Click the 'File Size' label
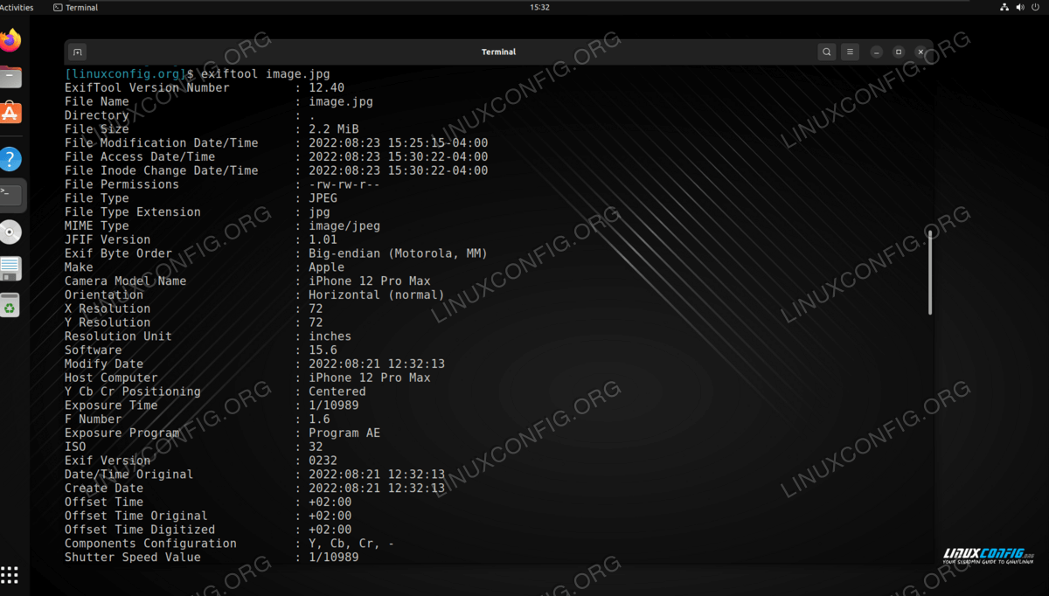This screenshot has width=1049, height=596. [x=97, y=129]
